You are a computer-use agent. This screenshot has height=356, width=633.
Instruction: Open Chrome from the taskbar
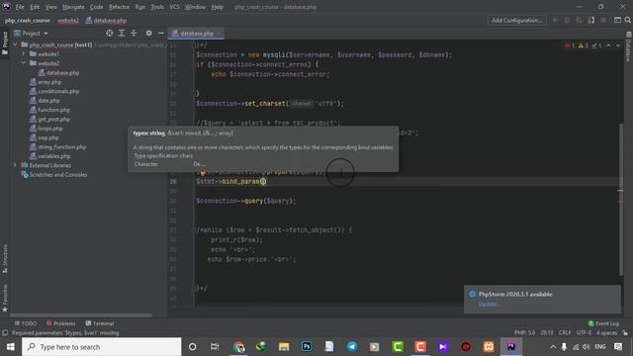[x=238, y=347]
